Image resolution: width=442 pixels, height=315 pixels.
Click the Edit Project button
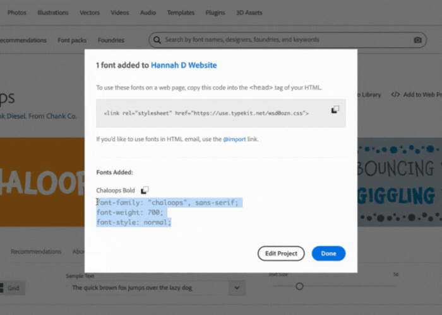pos(281,253)
